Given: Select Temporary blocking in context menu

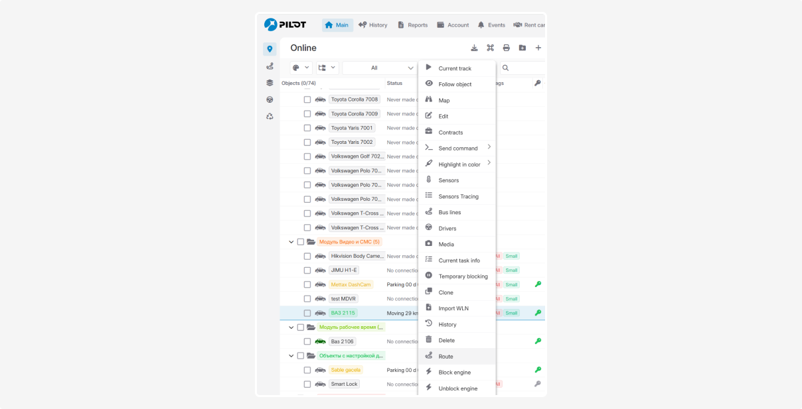Looking at the screenshot, I should point(463,276).
